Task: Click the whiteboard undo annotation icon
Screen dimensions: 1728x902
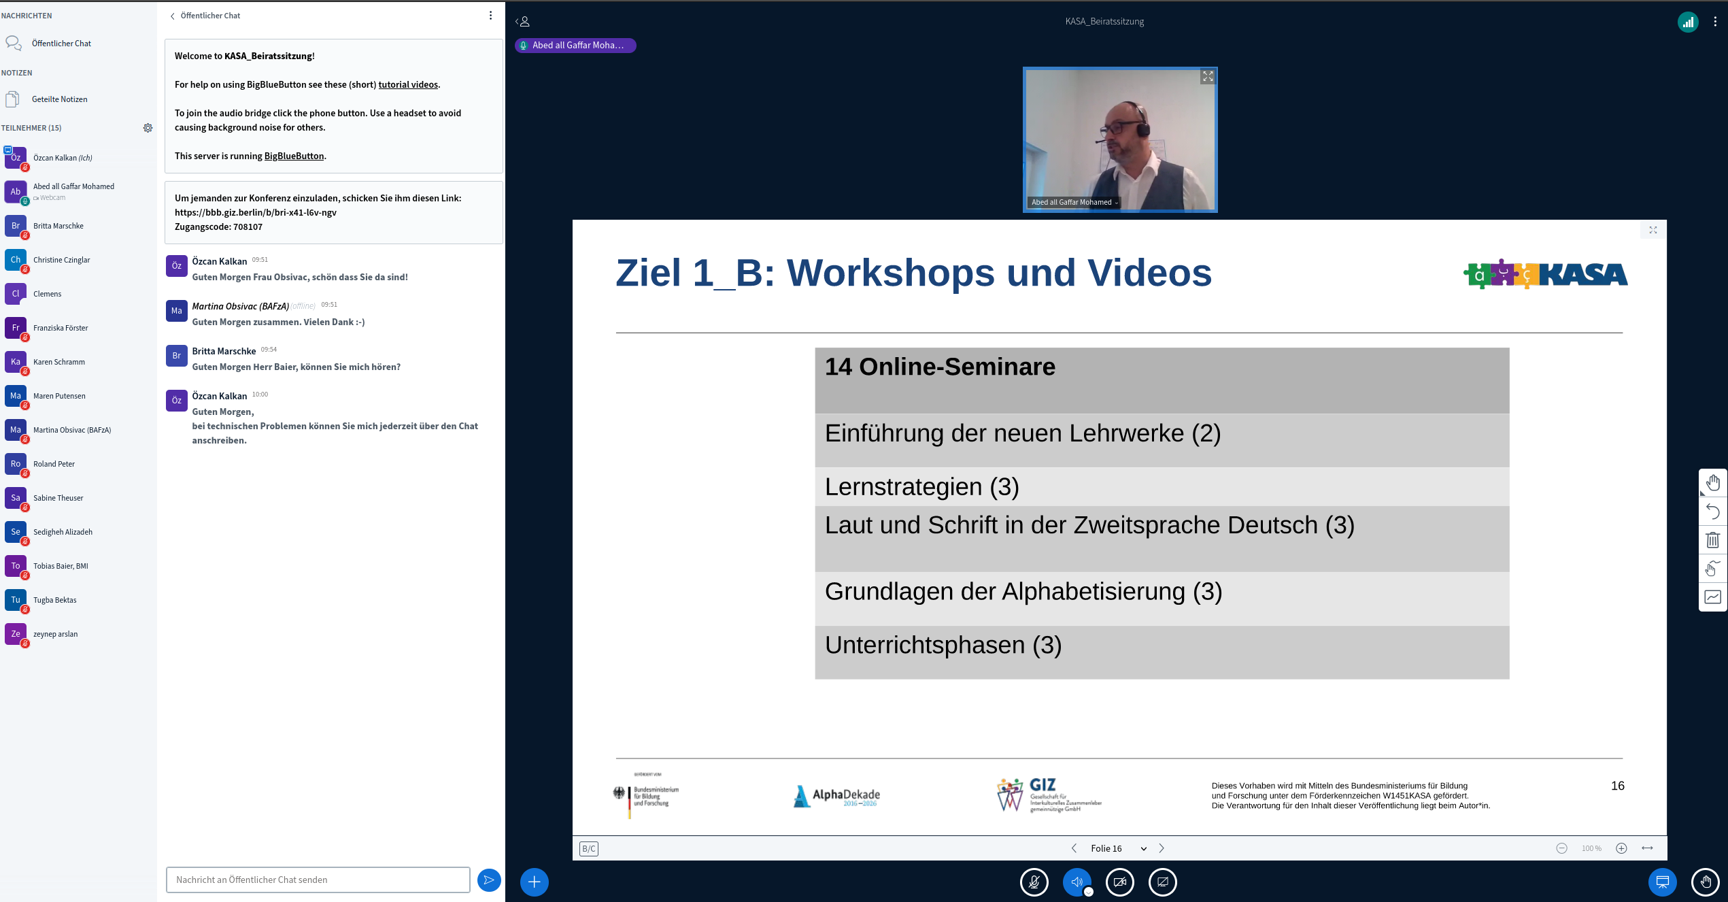Action: click(x=1712, y=512)
